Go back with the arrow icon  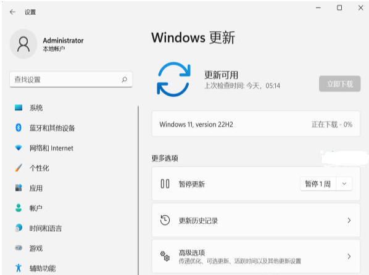(x=12, y=12)
